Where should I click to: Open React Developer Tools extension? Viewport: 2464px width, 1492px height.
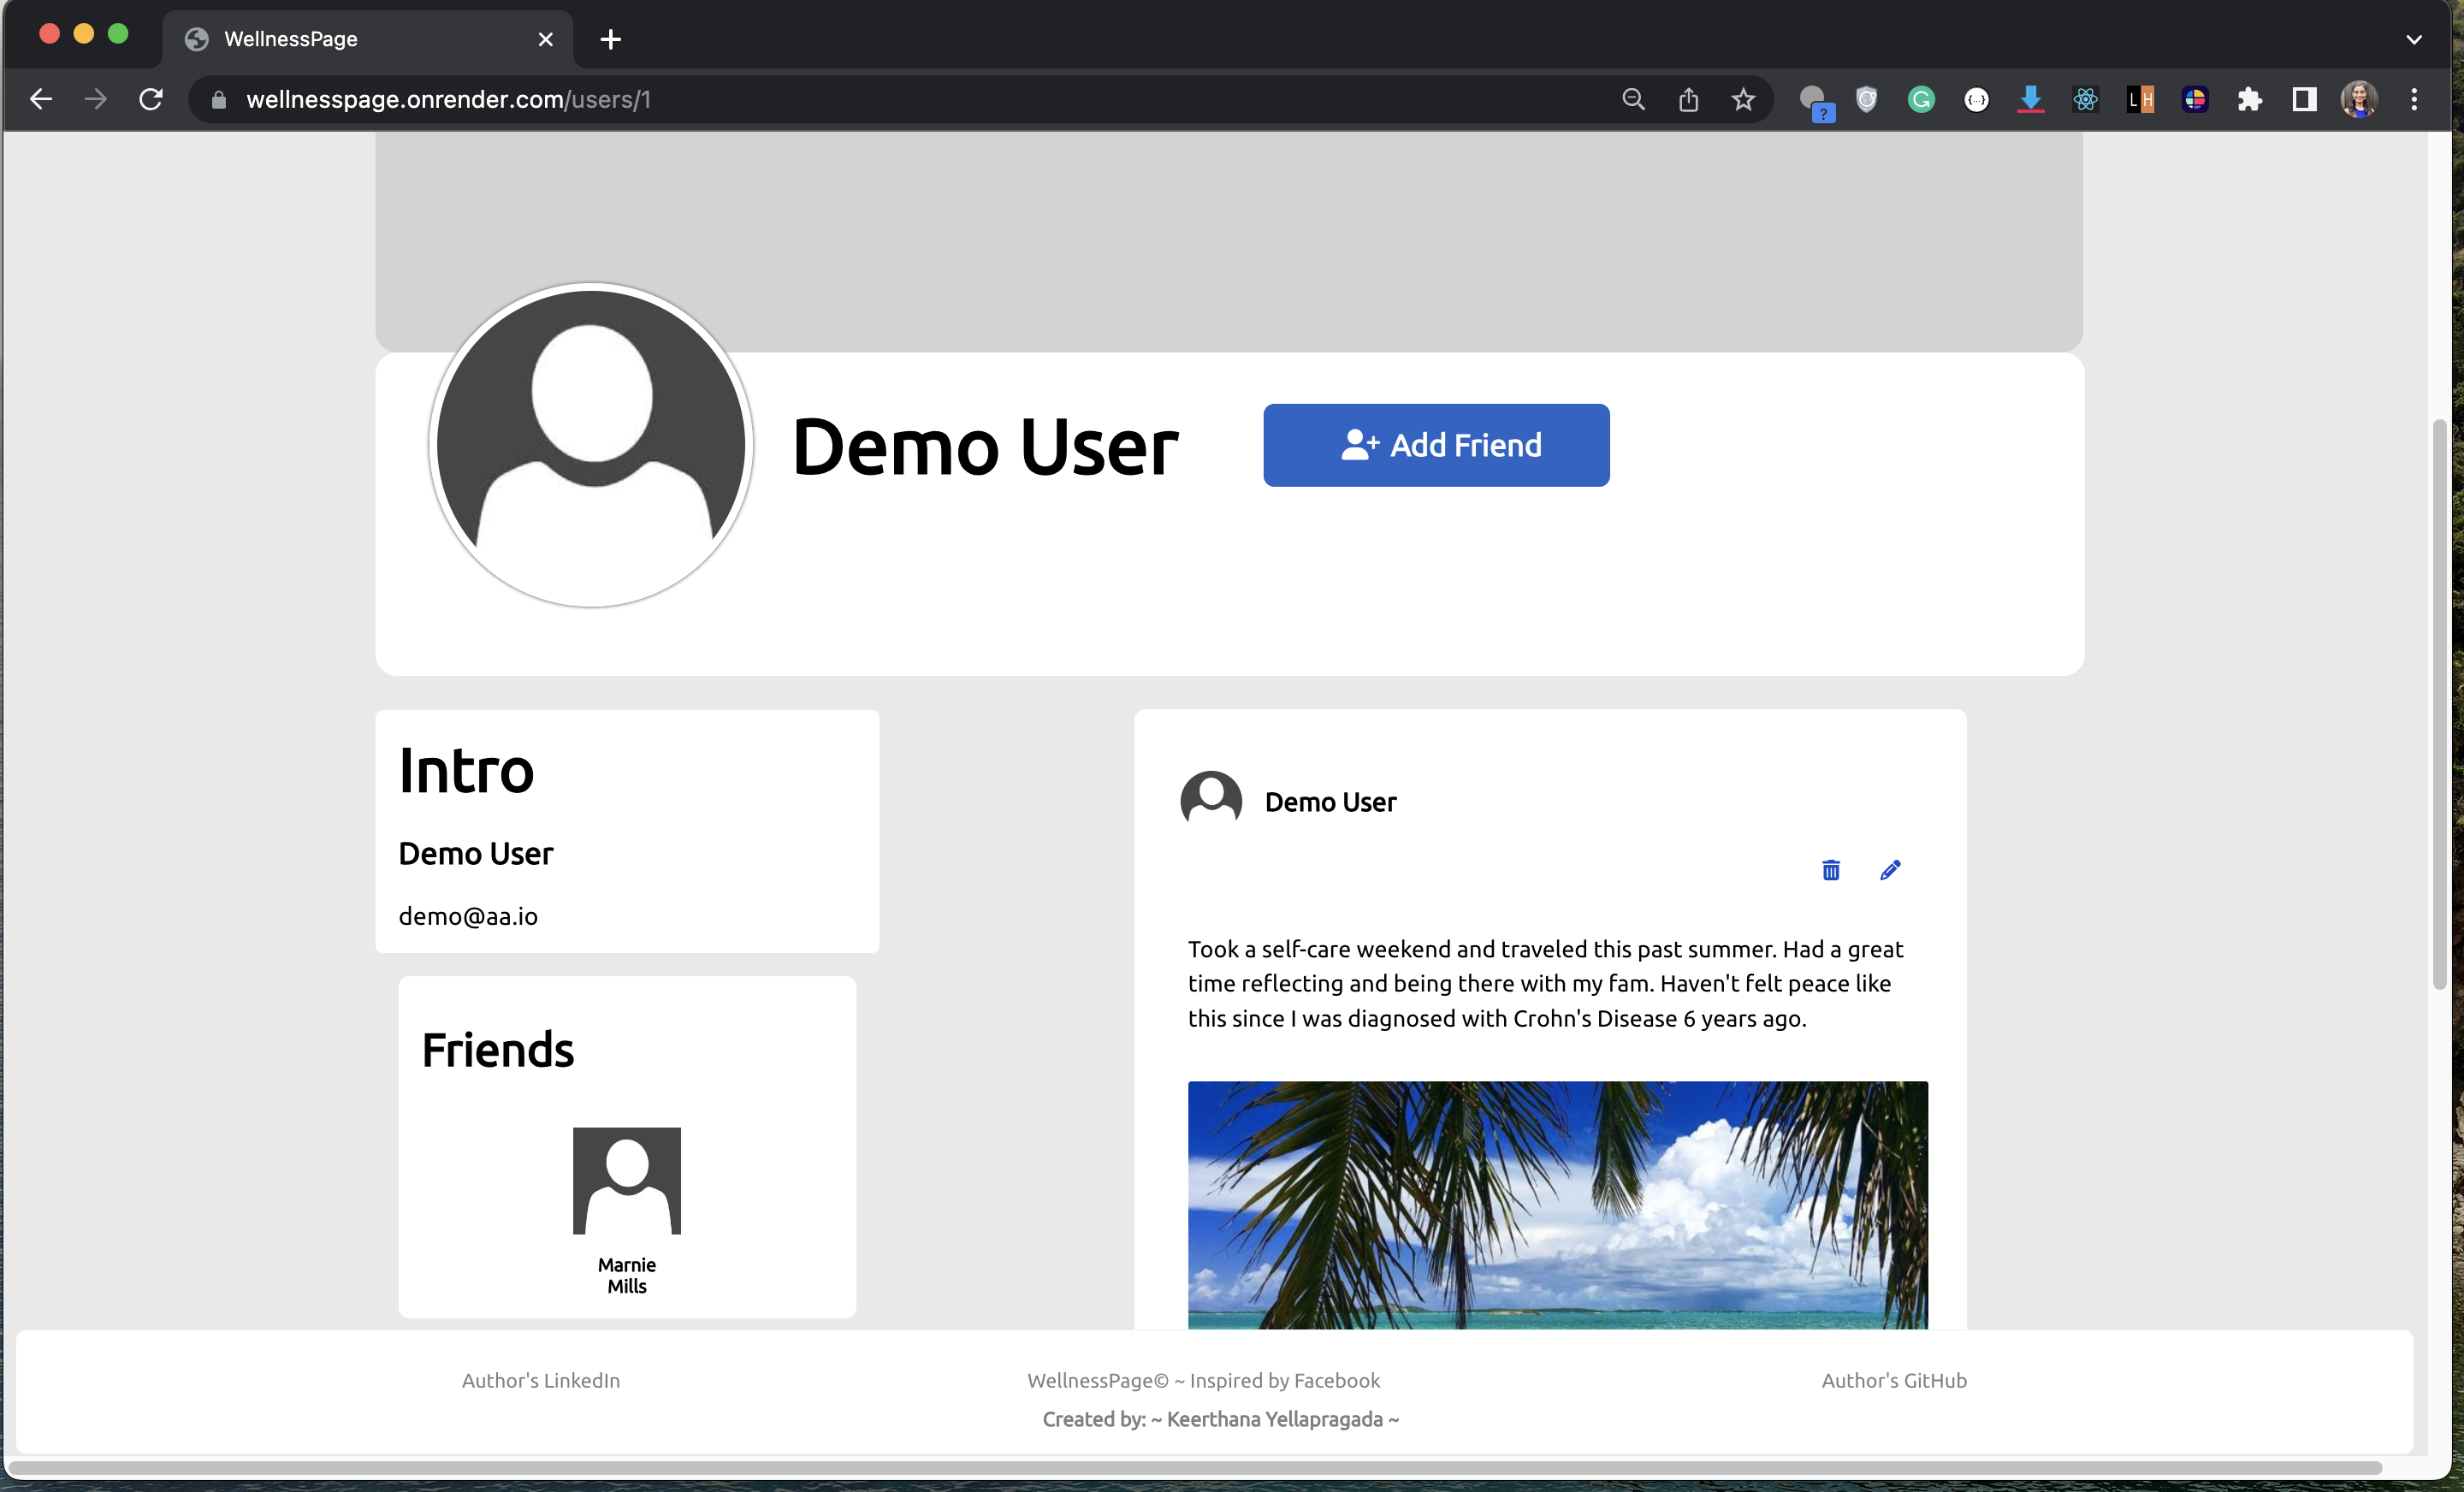click(2085, 99)
